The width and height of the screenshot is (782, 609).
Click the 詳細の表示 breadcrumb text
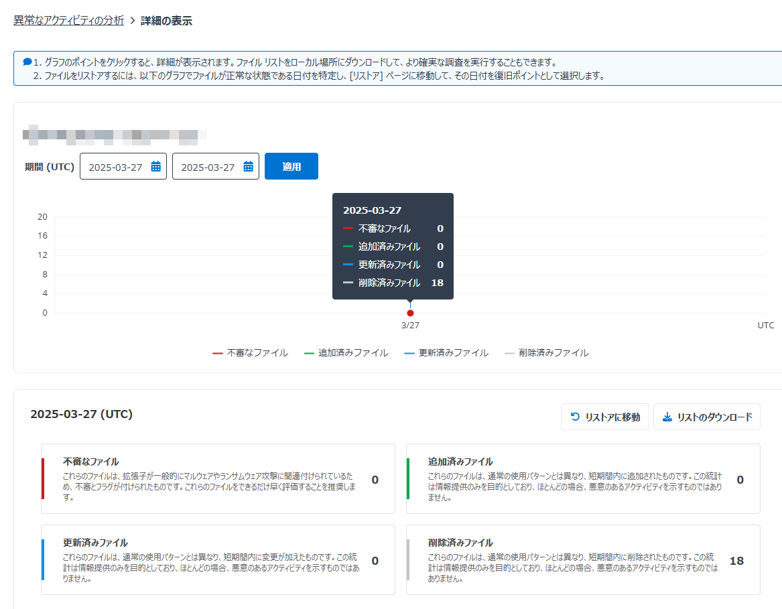point(167,21)
